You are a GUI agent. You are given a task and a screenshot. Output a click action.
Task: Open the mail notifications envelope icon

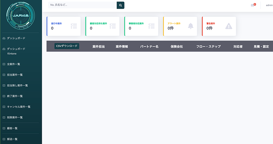coord(253,5)
